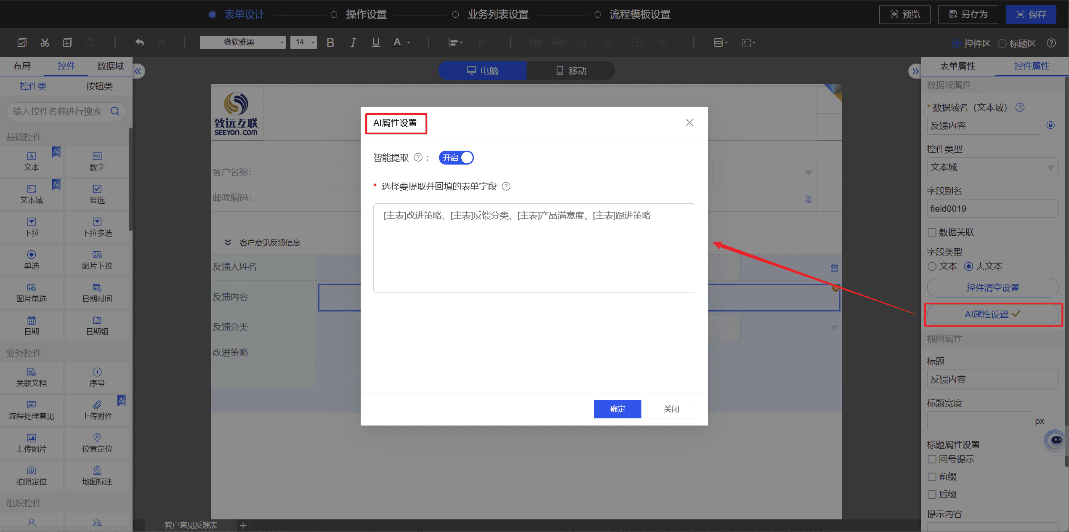Add the 文本 control

tap(32, 162)
